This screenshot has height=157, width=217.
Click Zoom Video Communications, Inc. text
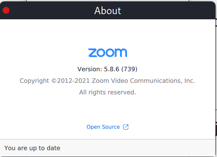coord(143,81)
